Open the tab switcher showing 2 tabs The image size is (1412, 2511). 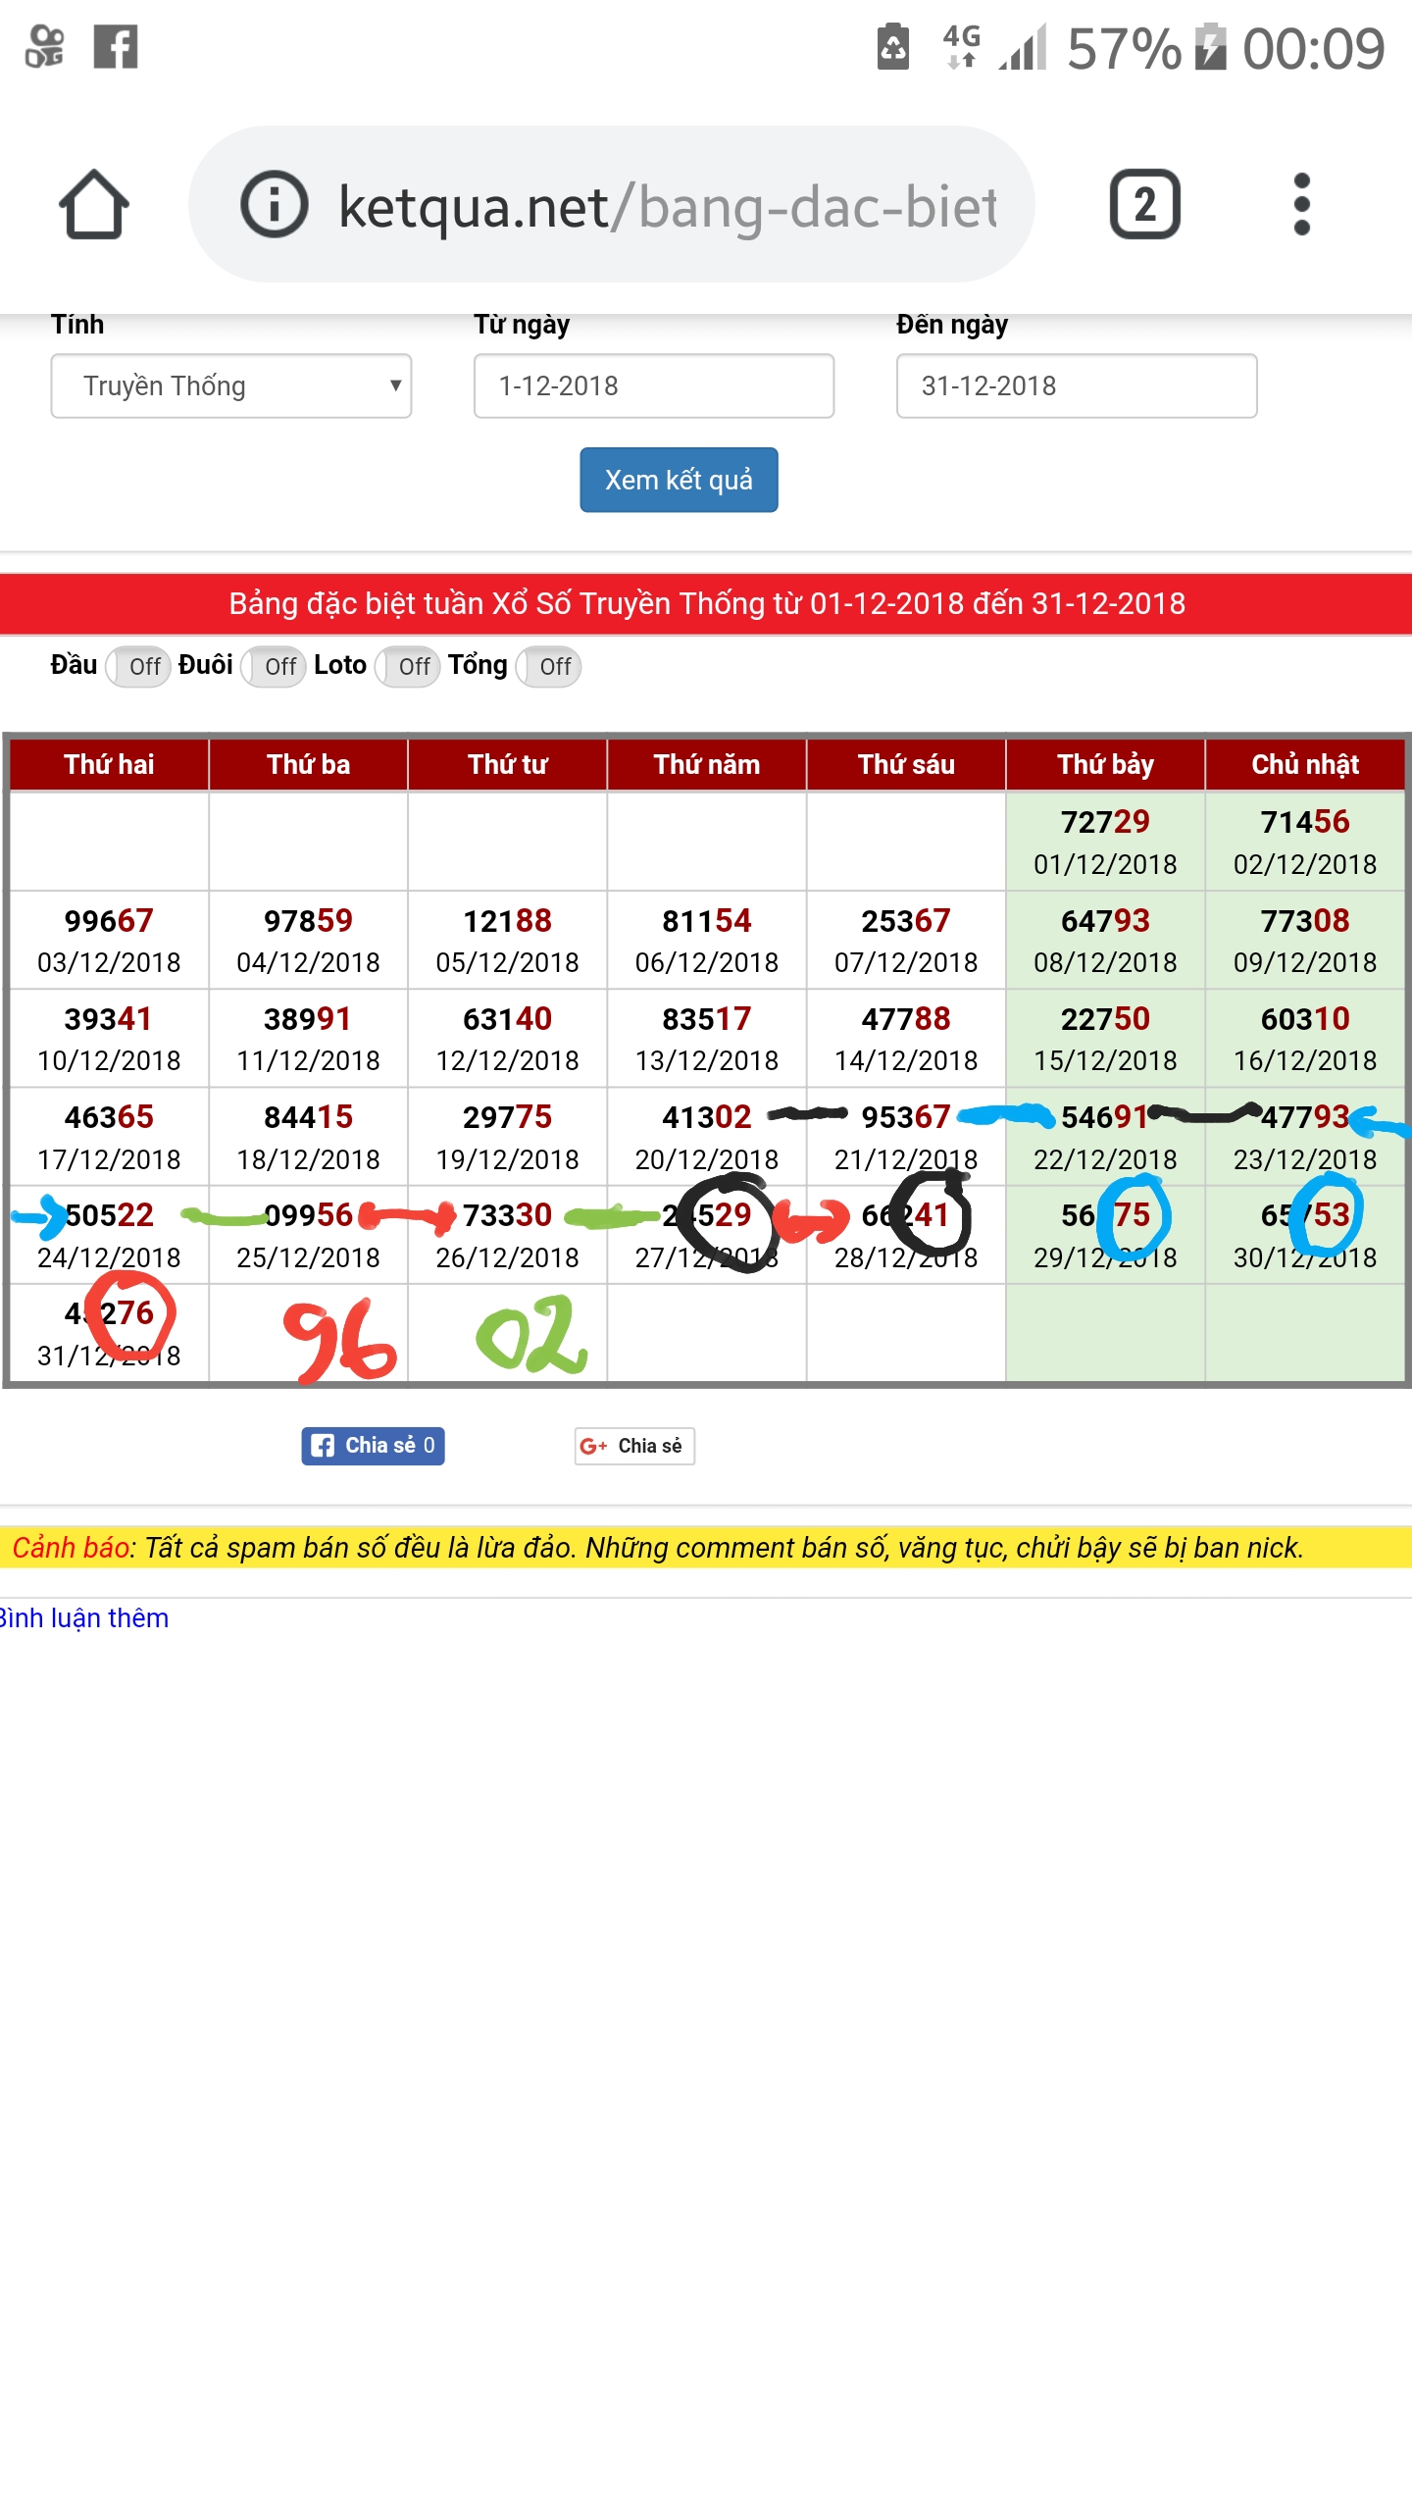[1144, 204]
